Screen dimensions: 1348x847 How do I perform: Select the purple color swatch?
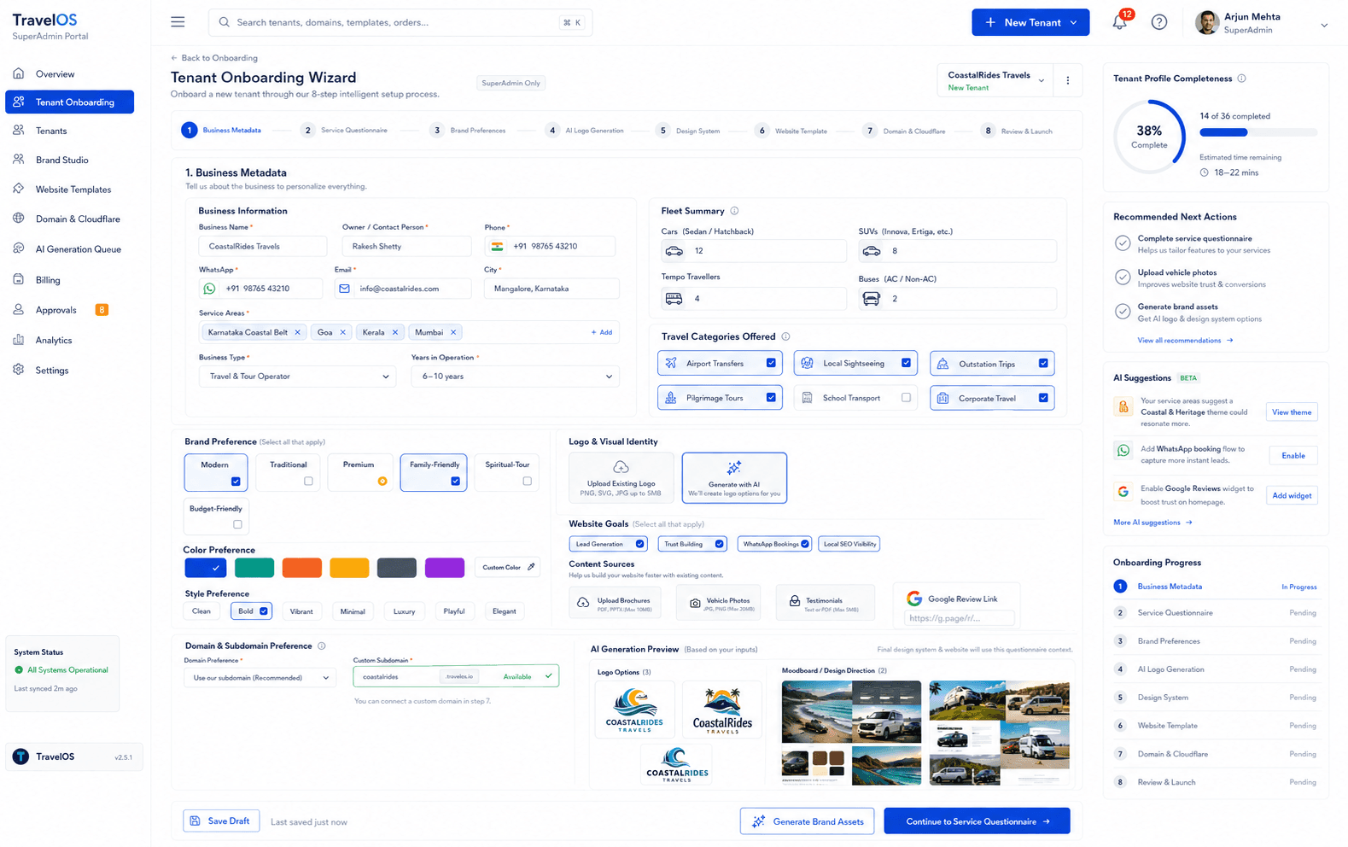445,568
